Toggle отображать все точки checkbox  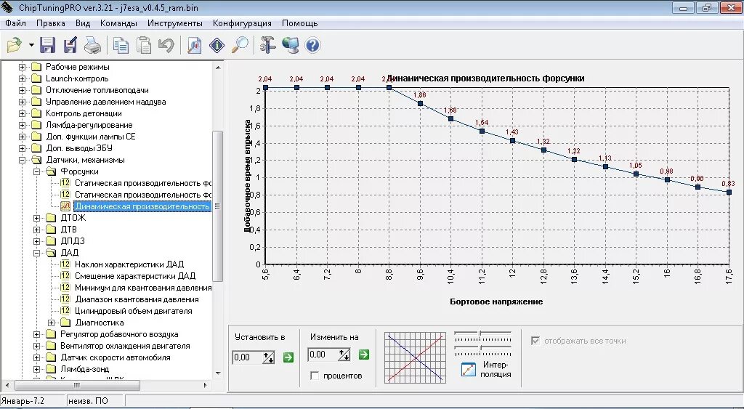(535, 341)
